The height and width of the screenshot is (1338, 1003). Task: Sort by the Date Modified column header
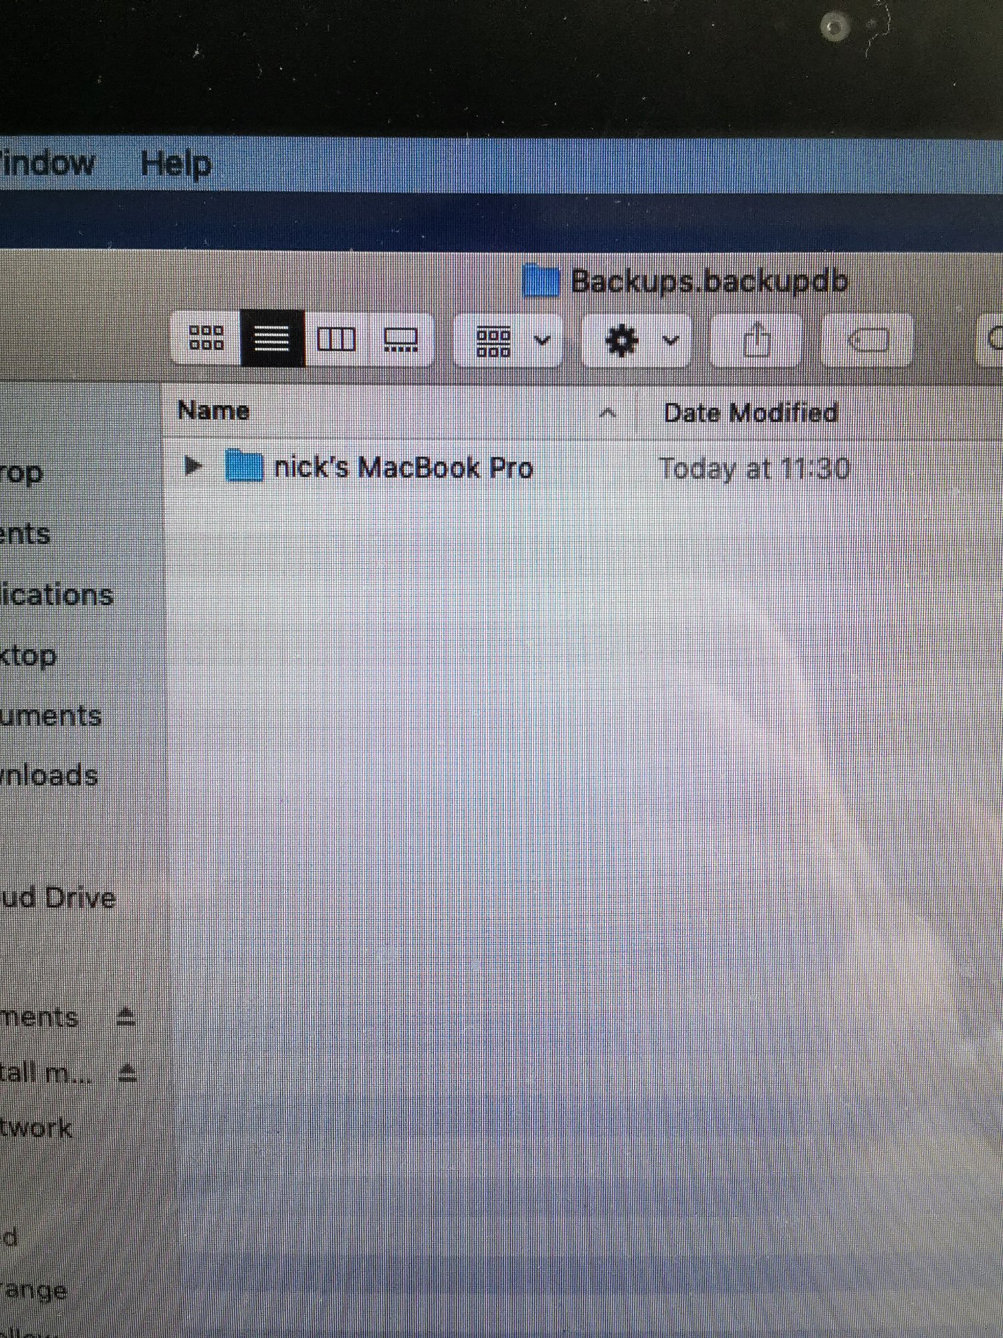click(750, 413)
